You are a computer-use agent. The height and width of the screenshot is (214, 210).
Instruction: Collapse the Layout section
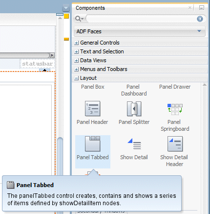[x=76, y=78]
